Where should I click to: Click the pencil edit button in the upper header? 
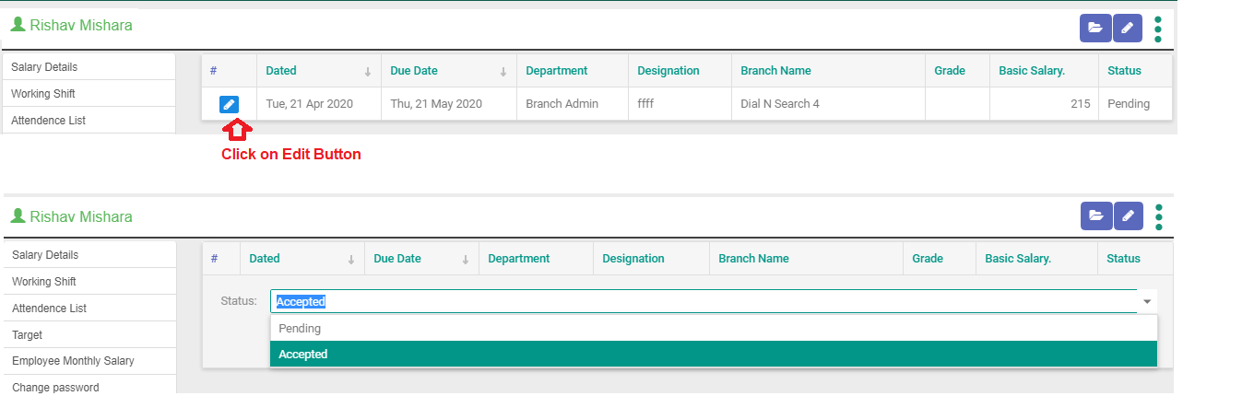pyautogui.click(x=1127, y=29)
